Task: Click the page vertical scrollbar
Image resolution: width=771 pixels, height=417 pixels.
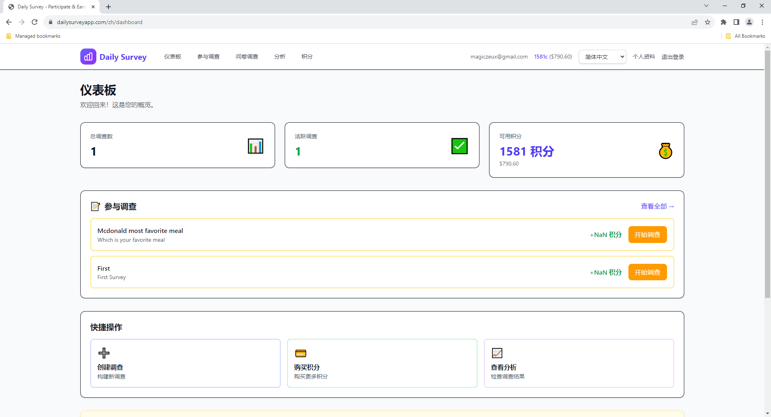Action: pyautogui.click(x=767, y=172)
